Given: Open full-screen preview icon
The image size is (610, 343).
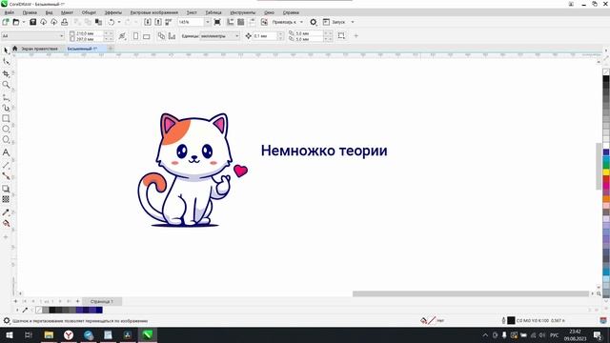Looking at the screenshot, I should [x=217, y=22].
